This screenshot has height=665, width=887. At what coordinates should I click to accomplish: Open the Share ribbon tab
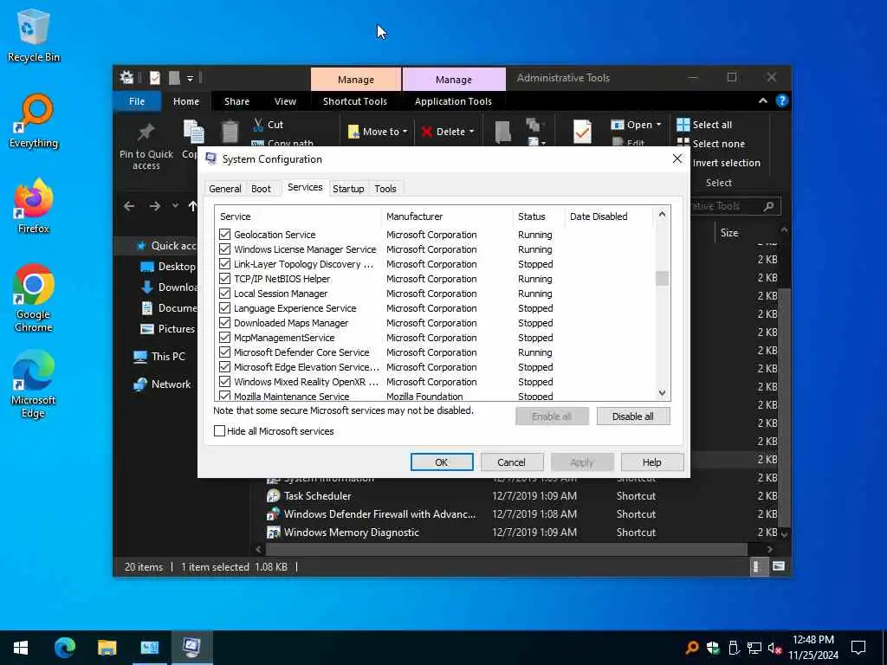(x=236, y=101)
